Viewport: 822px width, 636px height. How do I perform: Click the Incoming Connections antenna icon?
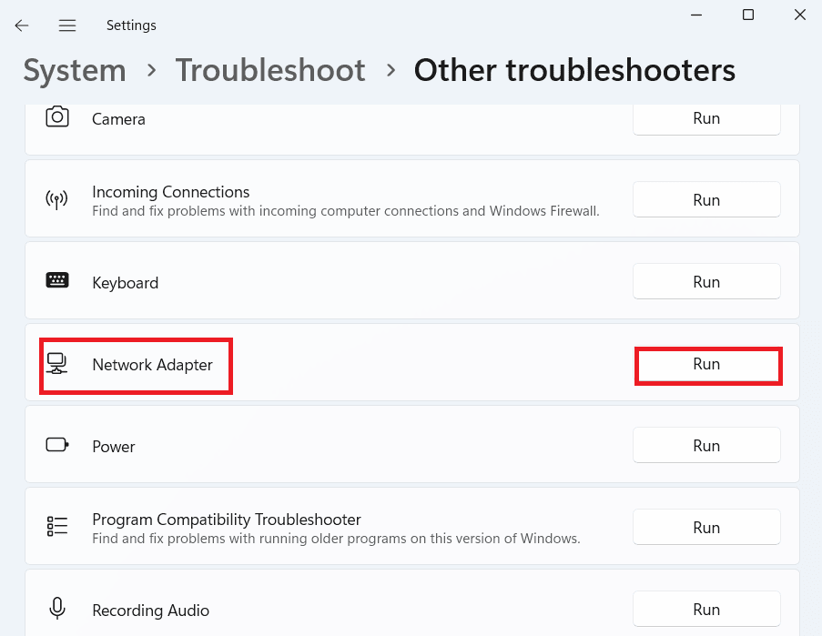coord(57,199)
